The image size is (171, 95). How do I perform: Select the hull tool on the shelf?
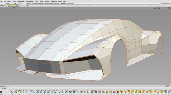15,92
